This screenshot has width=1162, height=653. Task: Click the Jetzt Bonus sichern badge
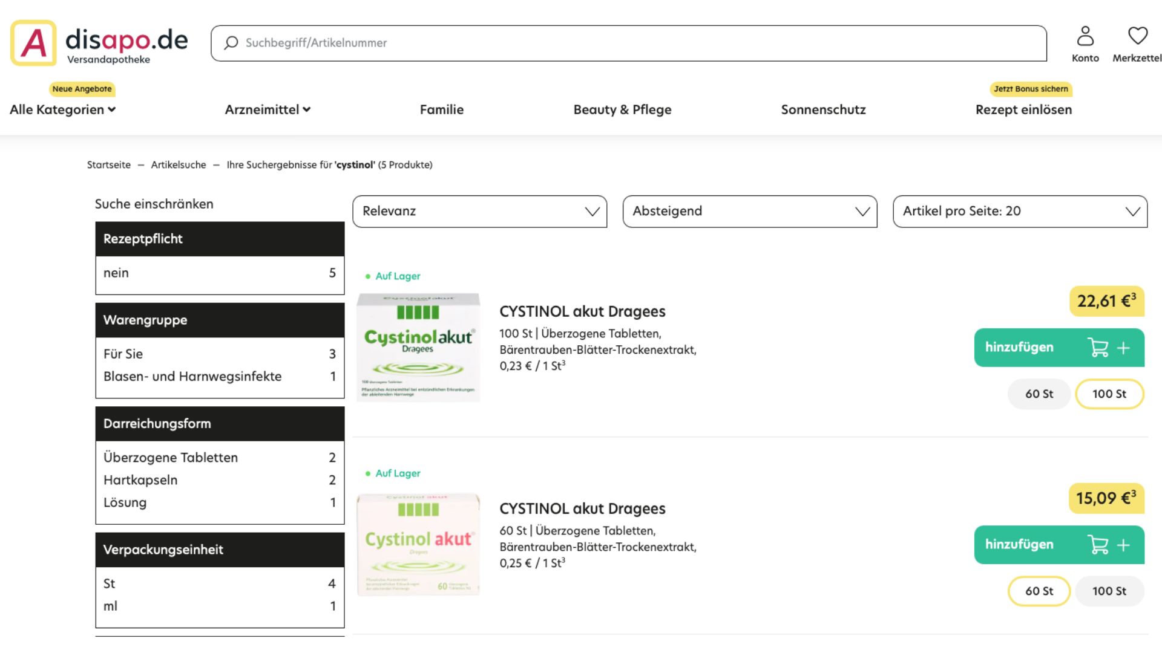coord(1031,89)
